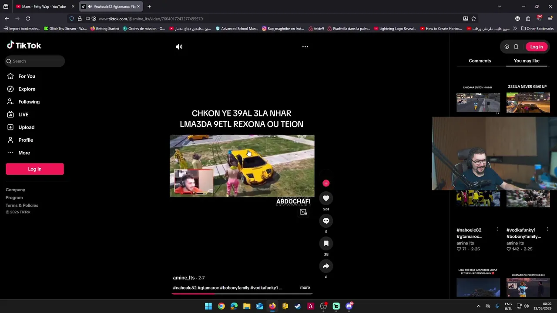The height and width of the screenshot is (313, 557).
Task: Share video using the arrow icon
Action: click(326, 266)
